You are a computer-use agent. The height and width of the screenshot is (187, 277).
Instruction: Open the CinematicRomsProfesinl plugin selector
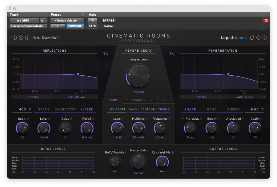coord(28,26)
